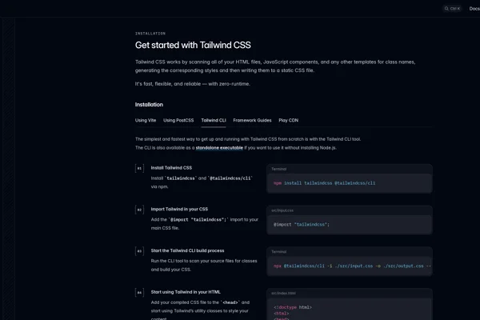Click the npx build command code block
The height and width of the screenshot is (320, 480).
(349, 266)
